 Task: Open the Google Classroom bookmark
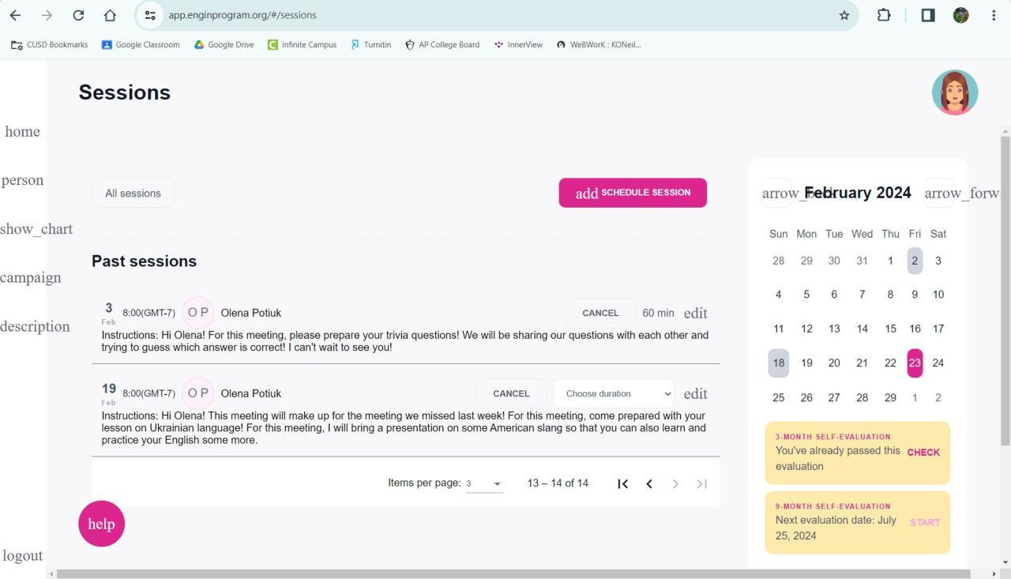coord(141,44)
